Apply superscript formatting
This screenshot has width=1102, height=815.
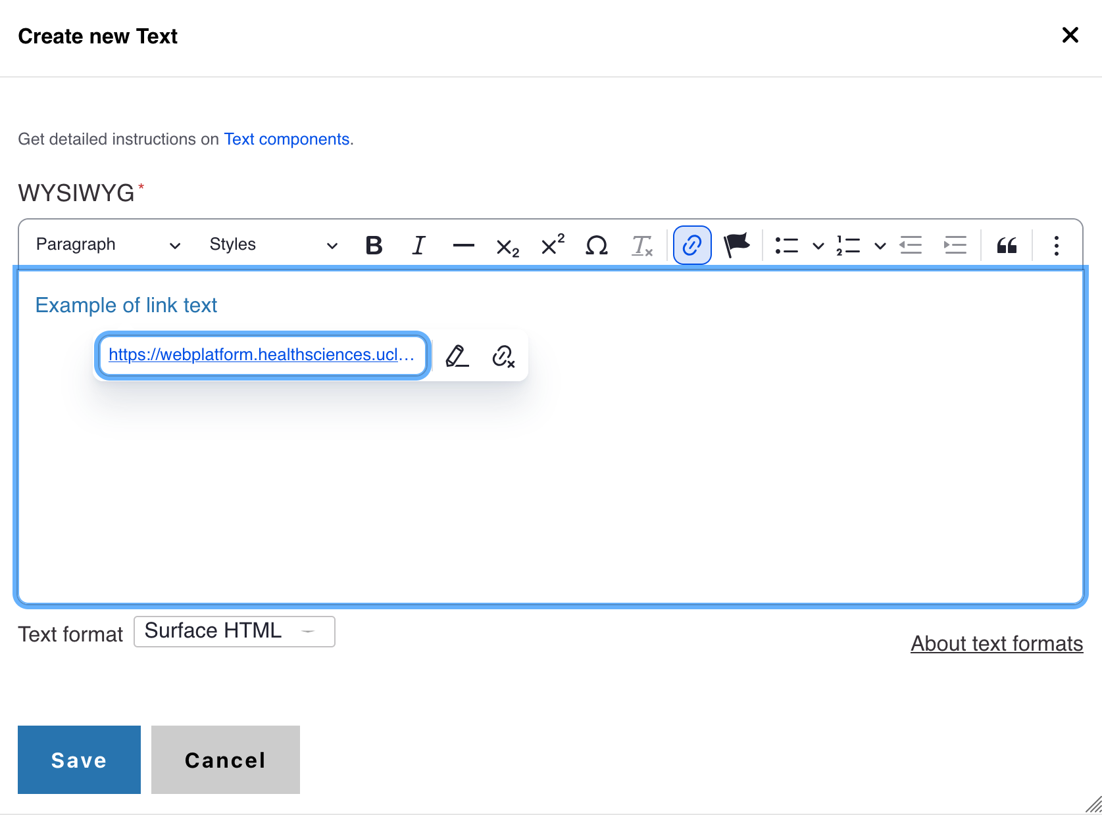click(x=553, y=245)
